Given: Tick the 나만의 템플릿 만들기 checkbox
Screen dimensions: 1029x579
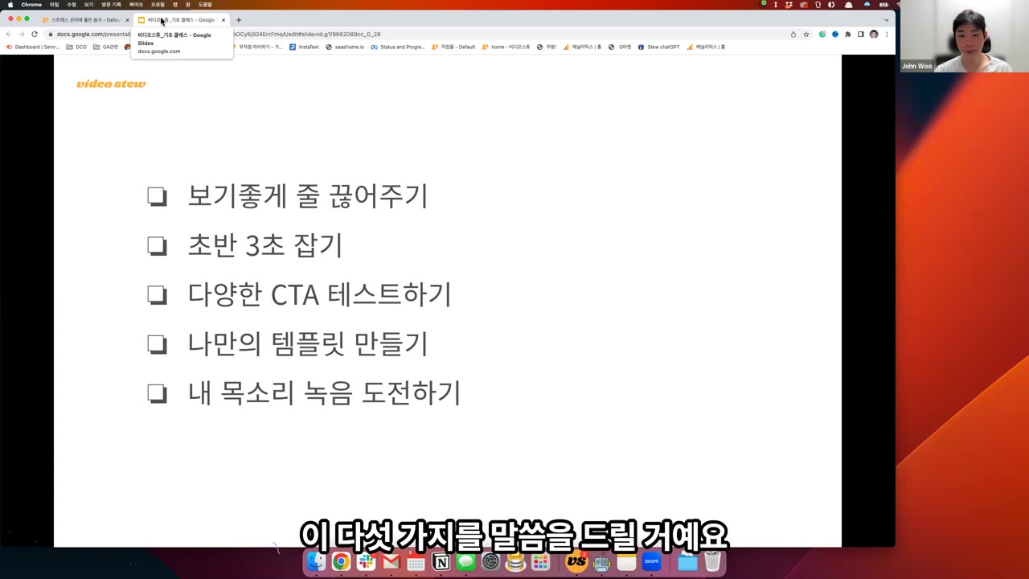Looking at the screenshot, I should [157, 344].
